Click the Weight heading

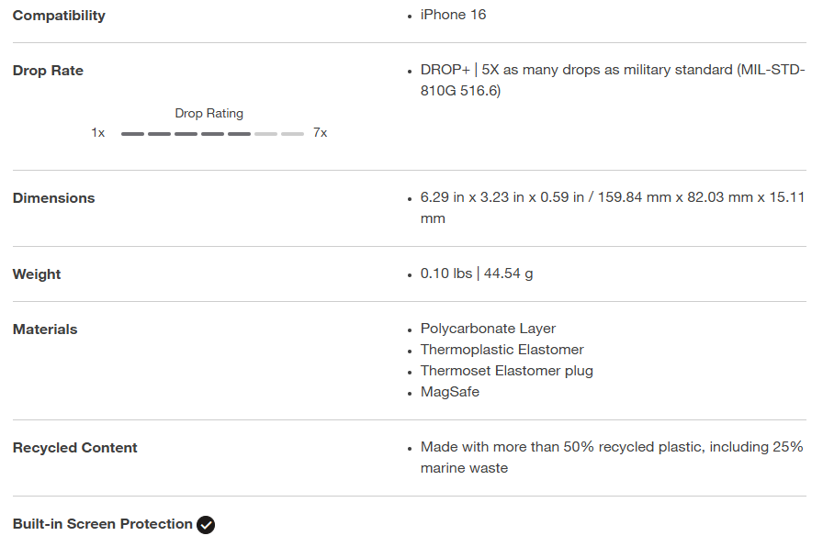pos(37,274)
